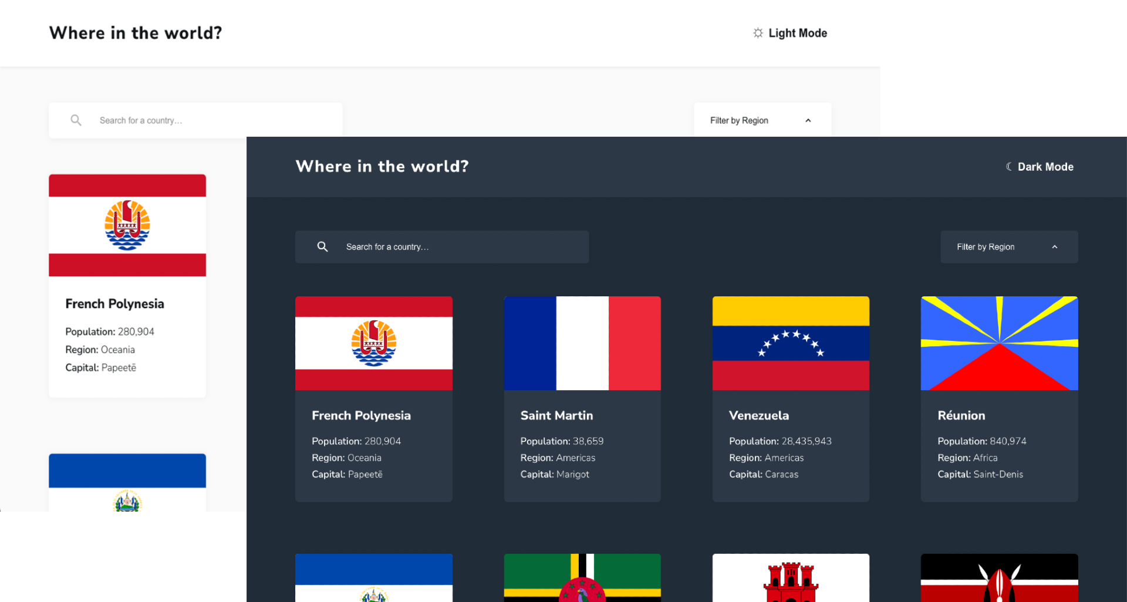Open the Saint Martin flag image

coord(582,343)
